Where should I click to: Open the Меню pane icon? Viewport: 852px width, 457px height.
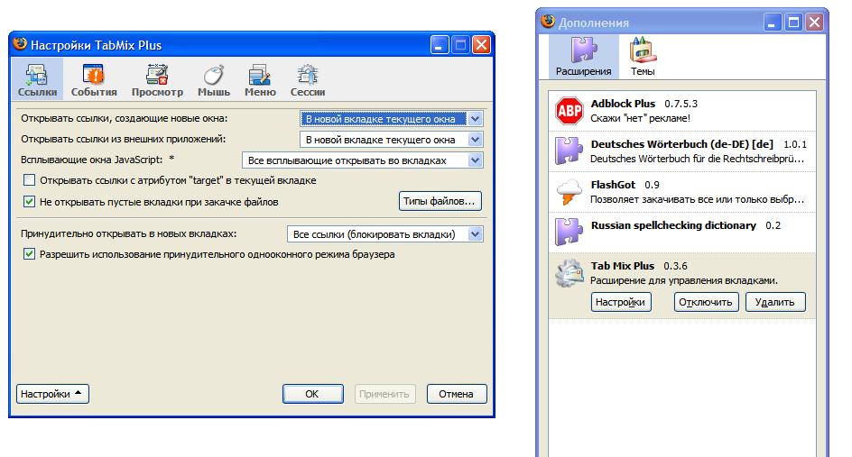pyautogui.click(x=260, y=74)
